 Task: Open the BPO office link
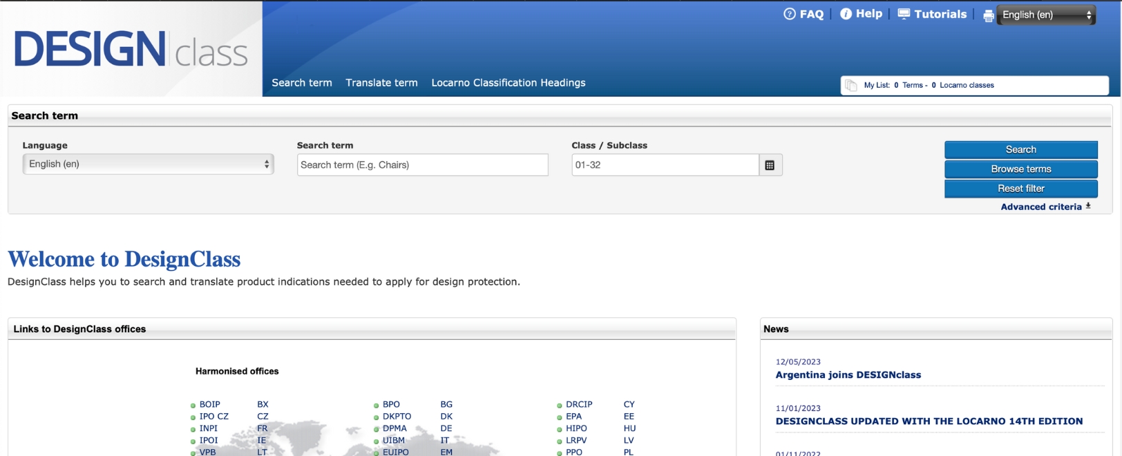[391, 404]
